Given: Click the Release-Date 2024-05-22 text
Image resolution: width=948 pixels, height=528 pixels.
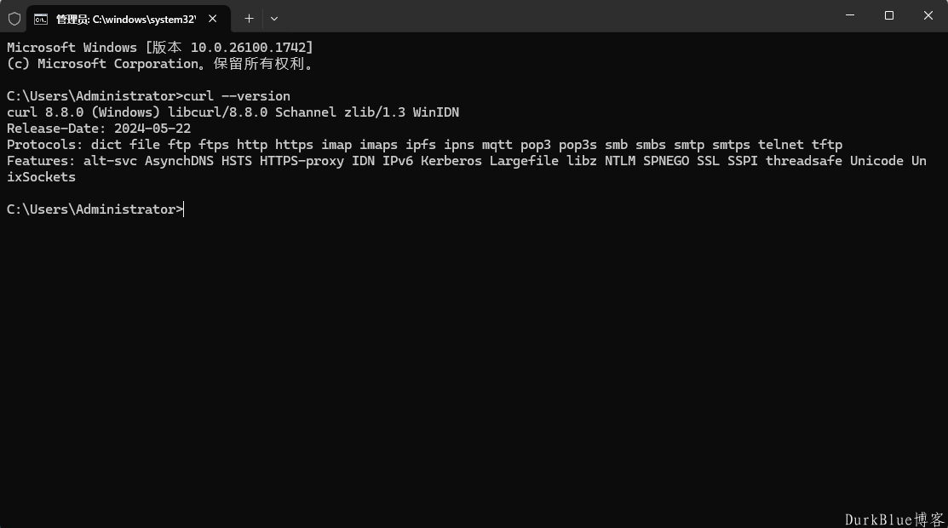Looking at the screenshot, I should click(x=99, y=129).
